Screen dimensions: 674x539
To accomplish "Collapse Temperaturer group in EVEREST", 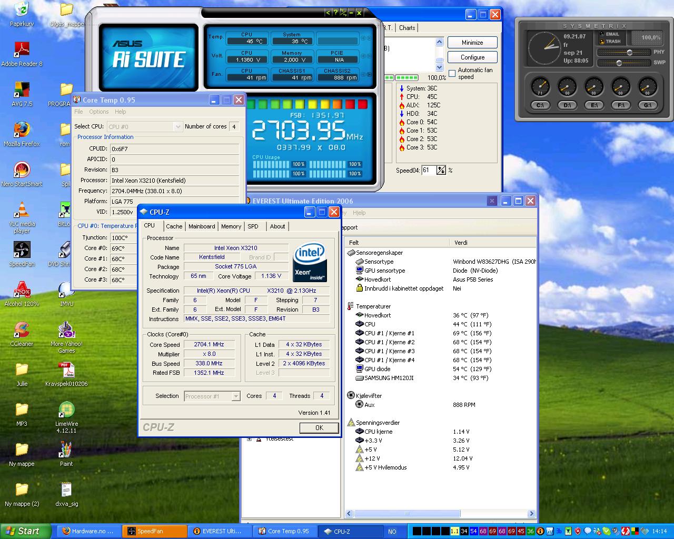I will pos(351,306).
